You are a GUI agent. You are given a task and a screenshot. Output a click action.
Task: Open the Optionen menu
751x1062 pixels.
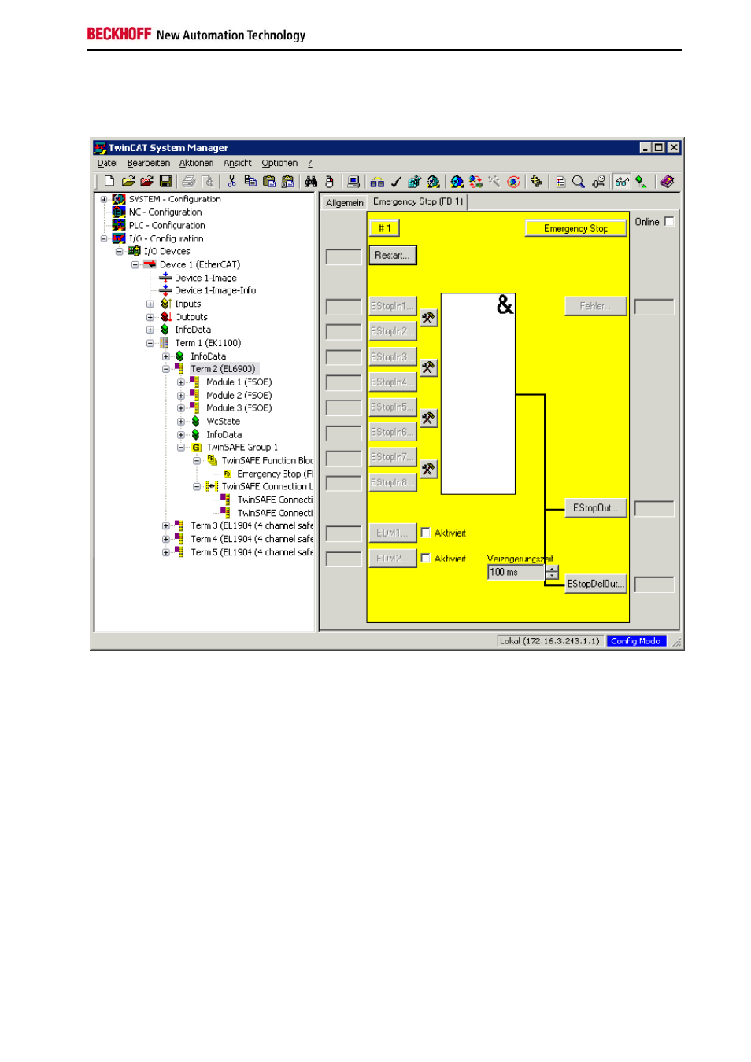tap(279, 164)
